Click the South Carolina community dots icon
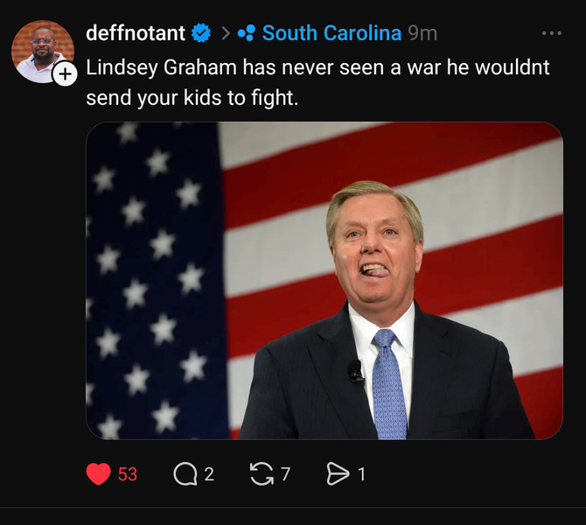This screenshot has height=525, width=586. click(x=246, y=33)
